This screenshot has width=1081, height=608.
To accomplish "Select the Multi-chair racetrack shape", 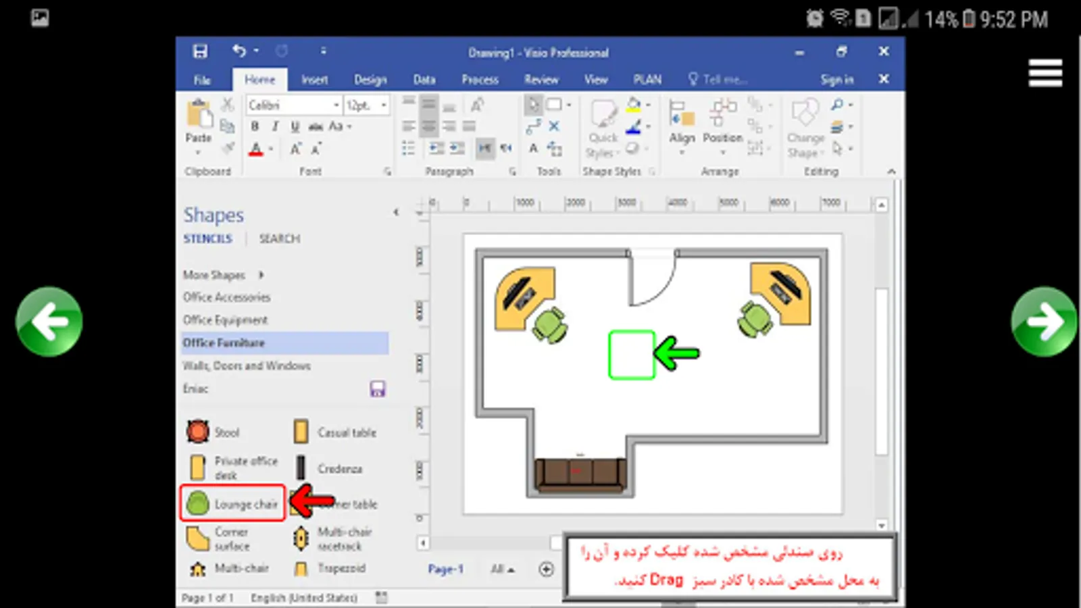I will tap(333, 538).
